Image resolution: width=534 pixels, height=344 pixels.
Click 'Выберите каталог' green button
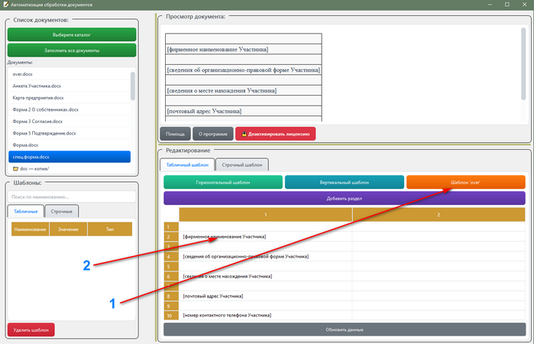72,34
